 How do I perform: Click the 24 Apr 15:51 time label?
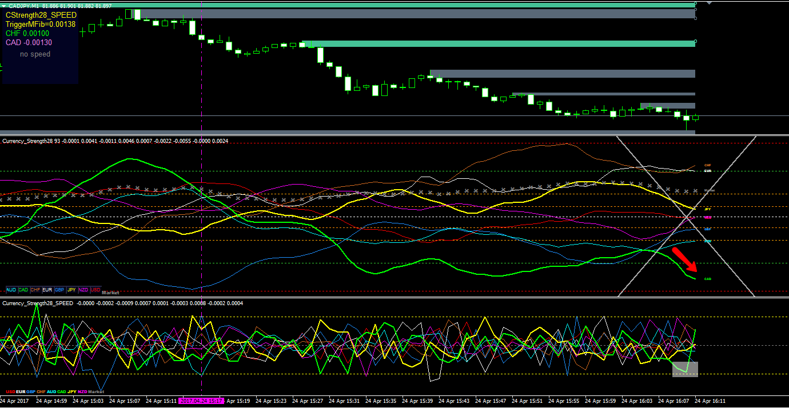527,401
